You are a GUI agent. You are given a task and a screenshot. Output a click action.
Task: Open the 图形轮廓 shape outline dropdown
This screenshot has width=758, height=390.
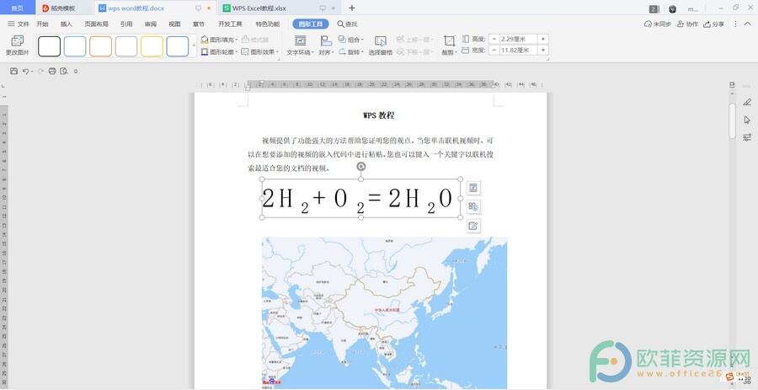(219, 51)
